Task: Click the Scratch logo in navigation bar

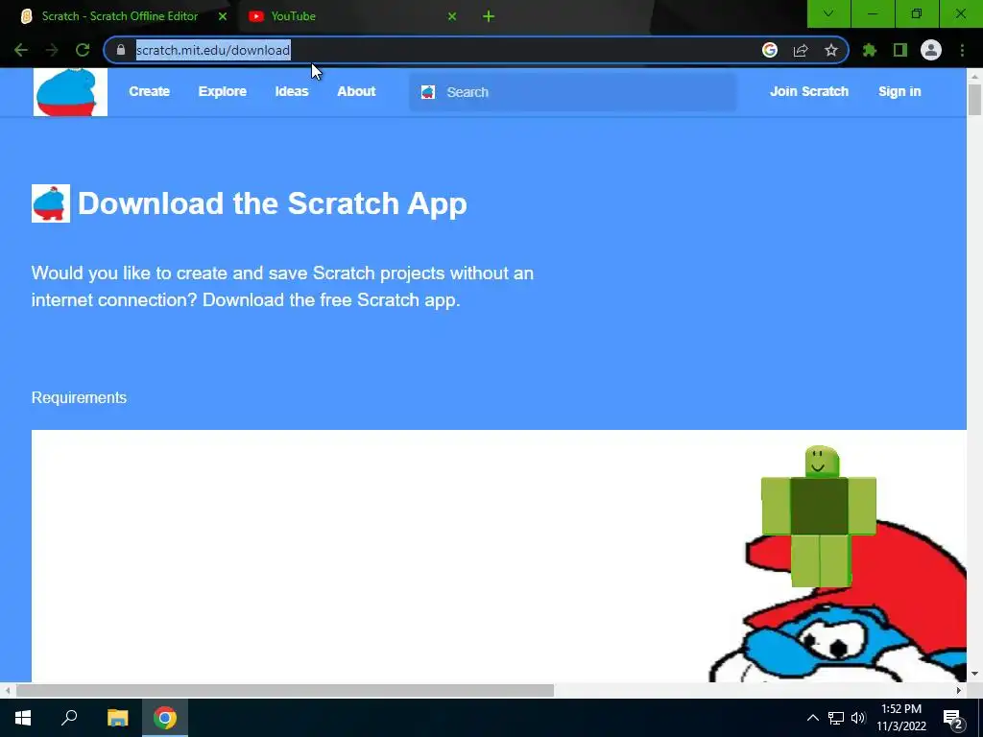Action: click(x=70, y=92)
